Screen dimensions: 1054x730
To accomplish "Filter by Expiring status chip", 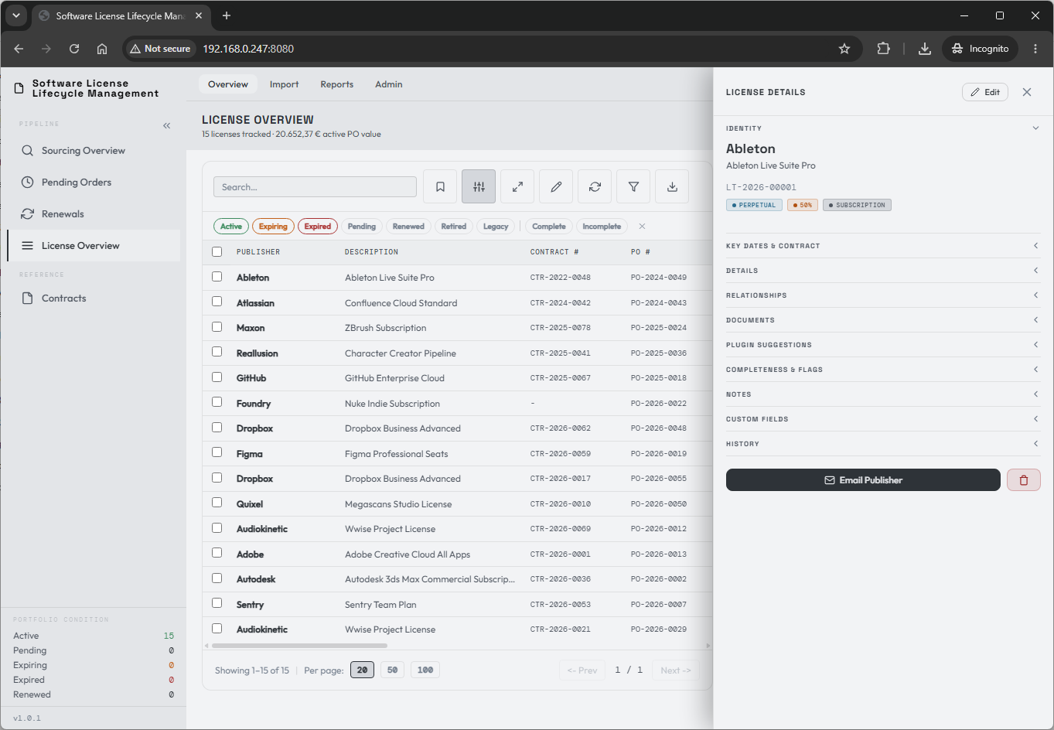I will point(273,227).
